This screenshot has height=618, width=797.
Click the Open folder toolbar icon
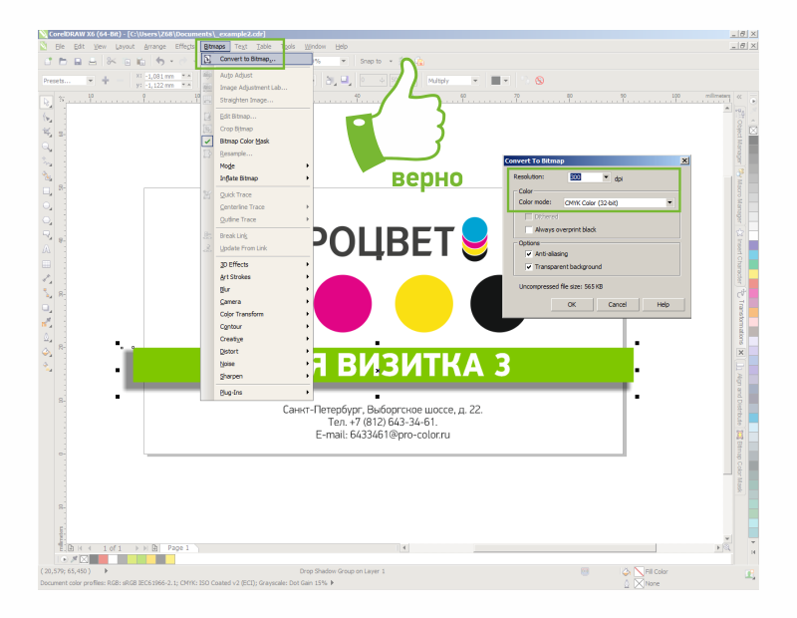click(63, 62)
